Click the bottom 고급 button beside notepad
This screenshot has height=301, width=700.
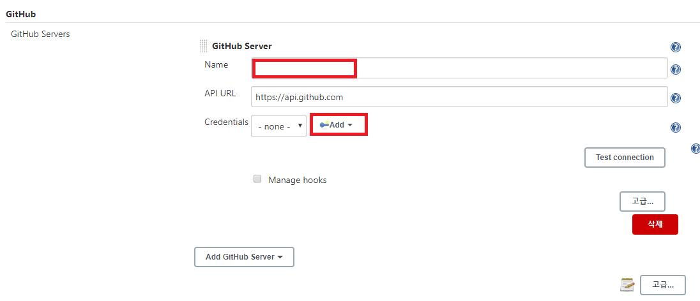663,285
